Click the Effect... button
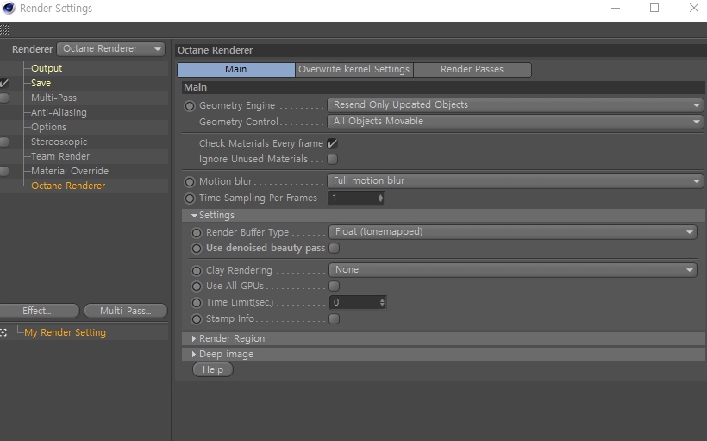Screen dimensions: 707x441 point(39,311)
